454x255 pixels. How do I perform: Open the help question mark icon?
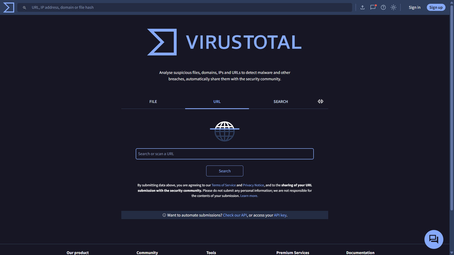(x=383, y=7)
